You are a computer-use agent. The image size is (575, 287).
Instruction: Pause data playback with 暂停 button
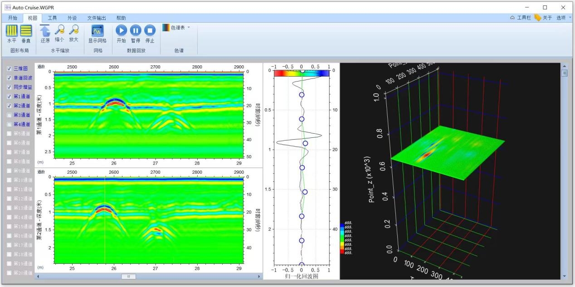click(x=136, y=30)
